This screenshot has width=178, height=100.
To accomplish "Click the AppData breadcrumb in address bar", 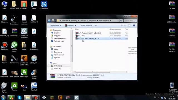I will pyautogui.click(x=65, y=21).
